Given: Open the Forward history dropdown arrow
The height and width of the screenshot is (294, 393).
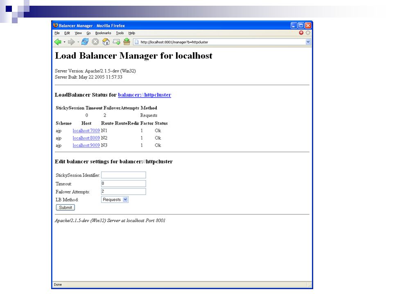Looking at the screenshot, I should pyautogui.click(x=78, y=42).
